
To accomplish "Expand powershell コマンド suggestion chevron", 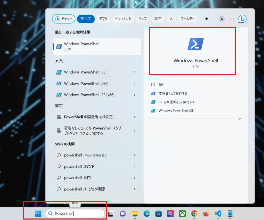I will point(135,167).
